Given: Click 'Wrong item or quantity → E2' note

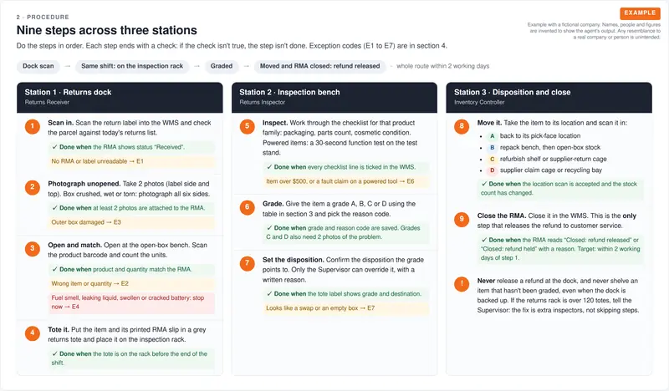Looking at the screenshot, I should 131,283.
